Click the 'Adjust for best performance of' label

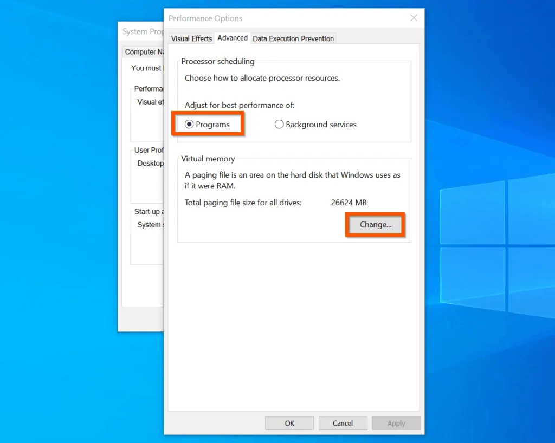click(x=240, y=105)
